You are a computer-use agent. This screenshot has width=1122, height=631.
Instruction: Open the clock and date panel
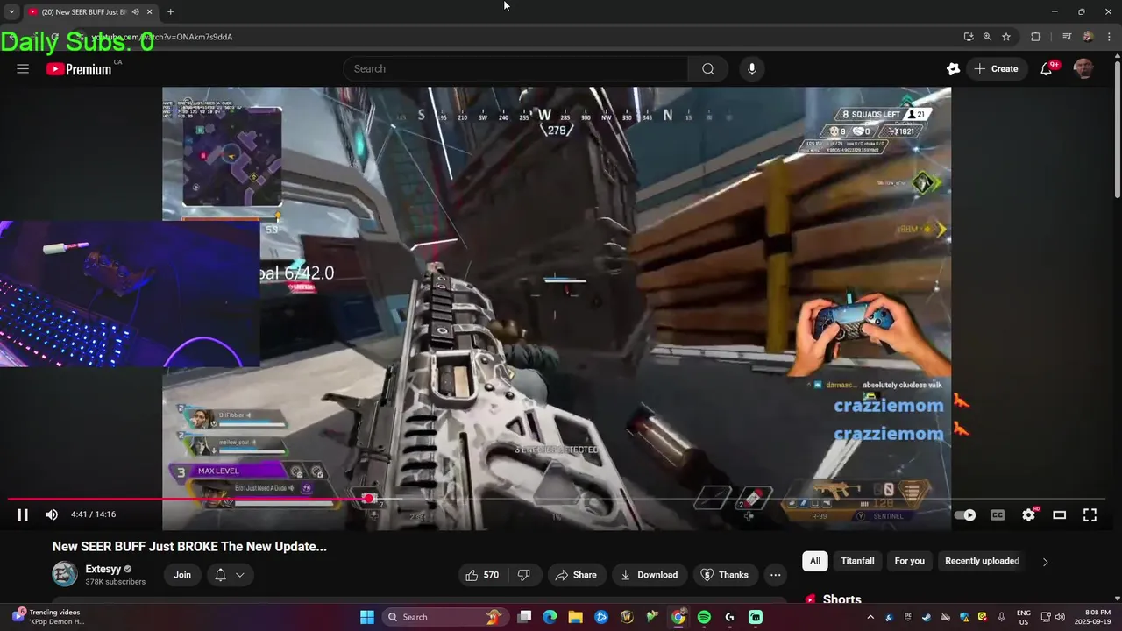pos(1097,617)
